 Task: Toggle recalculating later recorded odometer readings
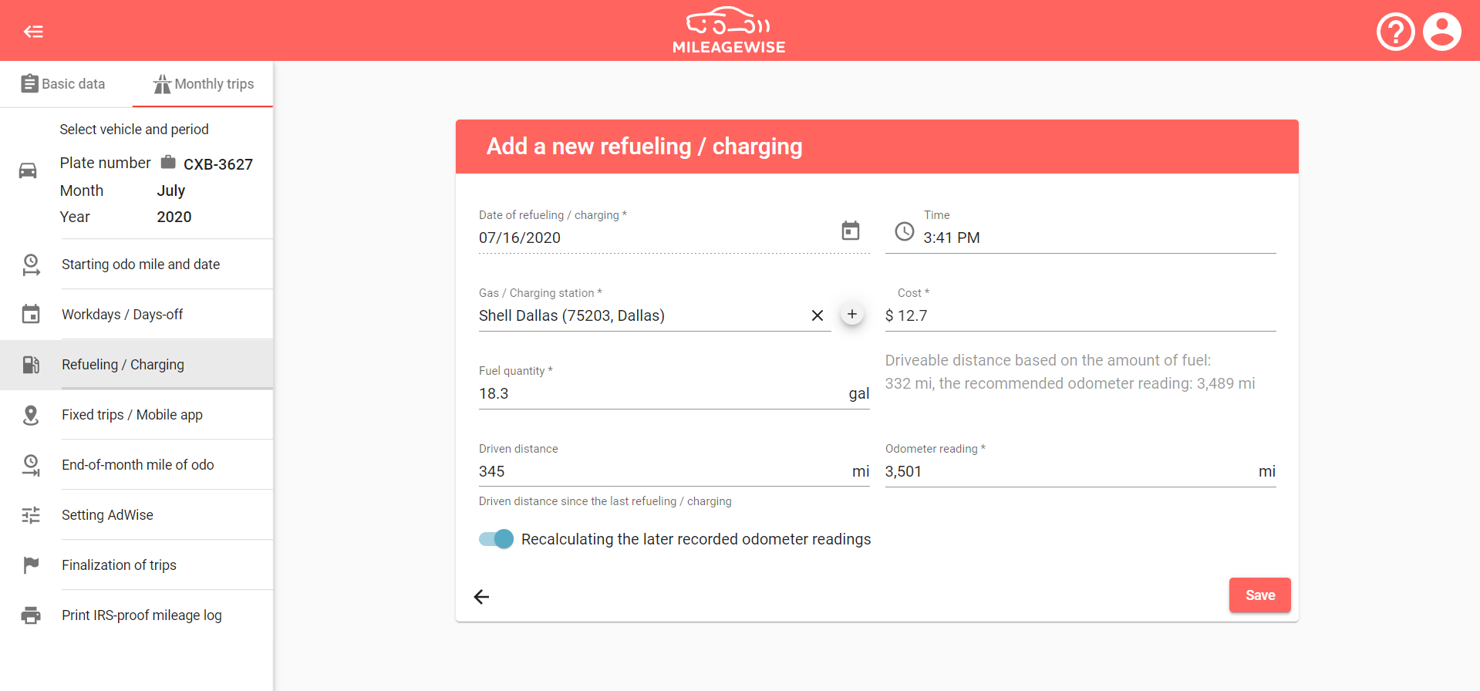click(496, 539)
